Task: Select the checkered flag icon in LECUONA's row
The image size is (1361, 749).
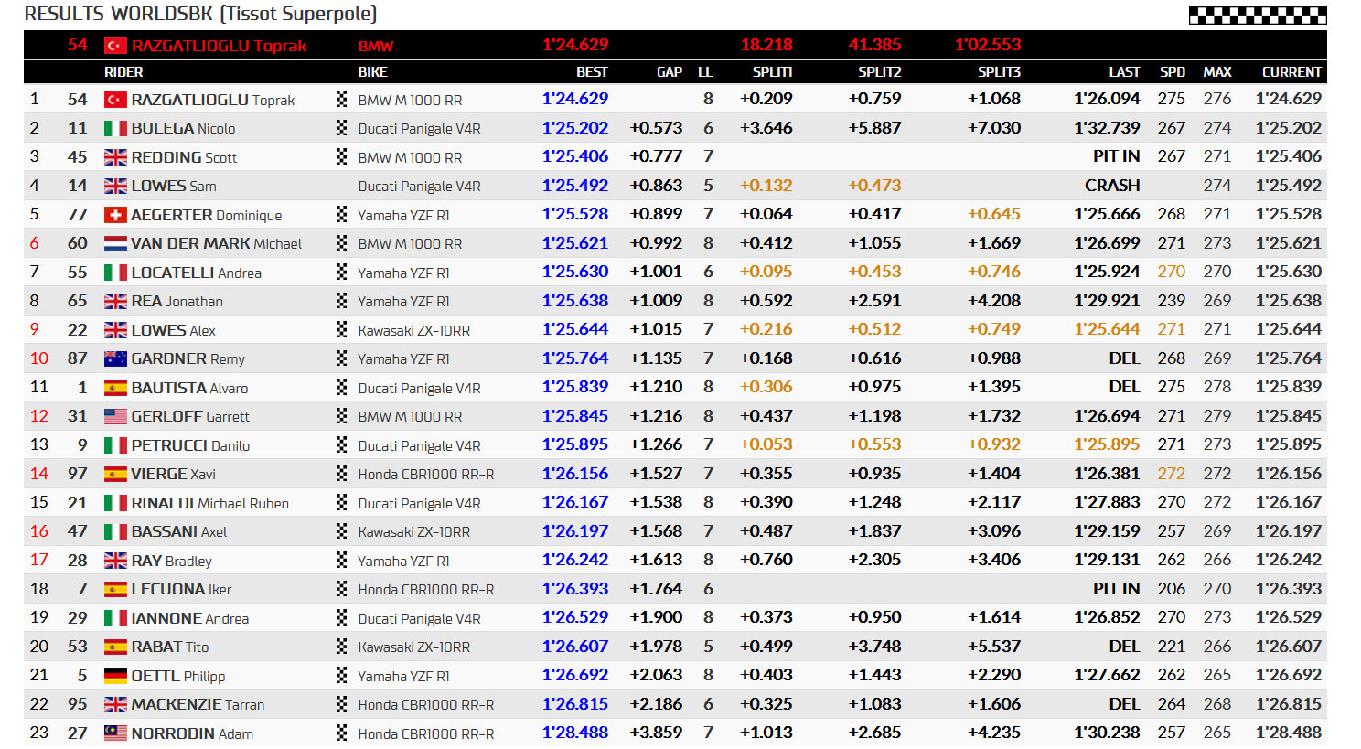Action: [x=342, y=589]
